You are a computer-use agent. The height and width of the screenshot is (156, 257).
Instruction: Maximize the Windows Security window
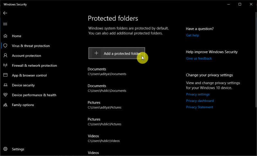point(240,4)
